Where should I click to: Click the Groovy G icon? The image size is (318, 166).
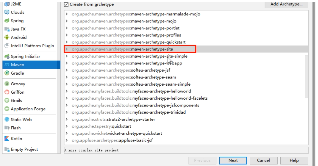click(x=7, y=84)
